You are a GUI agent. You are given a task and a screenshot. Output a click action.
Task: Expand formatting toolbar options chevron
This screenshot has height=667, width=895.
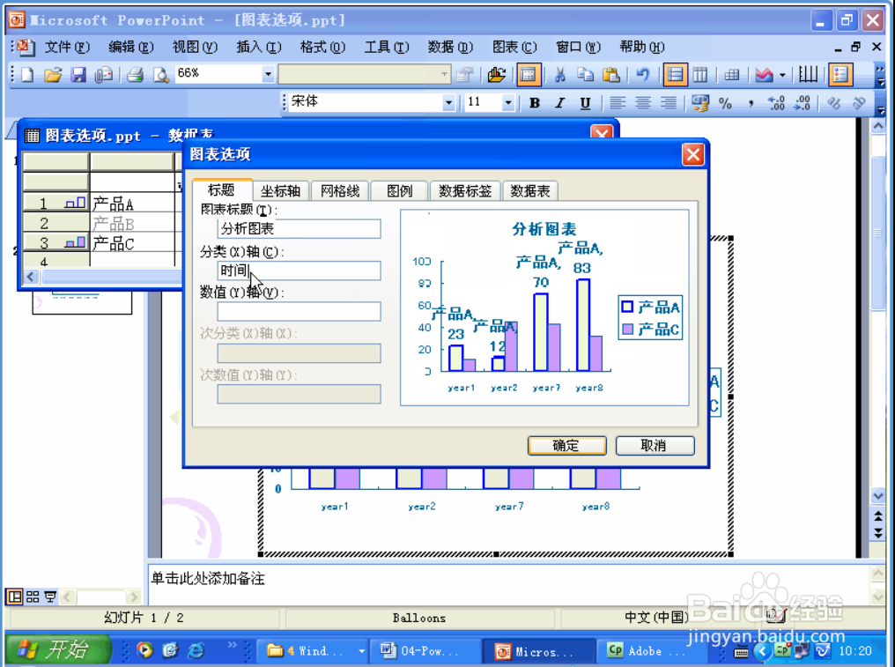click(x=881, y=103)
